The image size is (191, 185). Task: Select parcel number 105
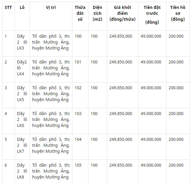[x=78, y=165]
